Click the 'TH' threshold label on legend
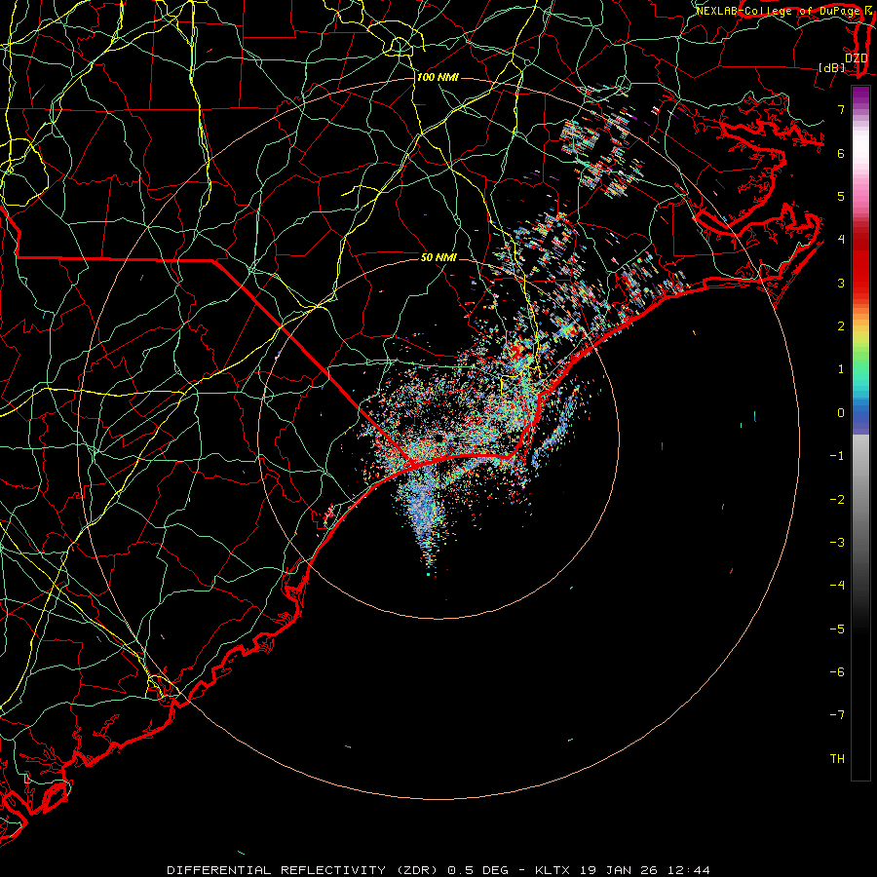 [x=837, y=759]
